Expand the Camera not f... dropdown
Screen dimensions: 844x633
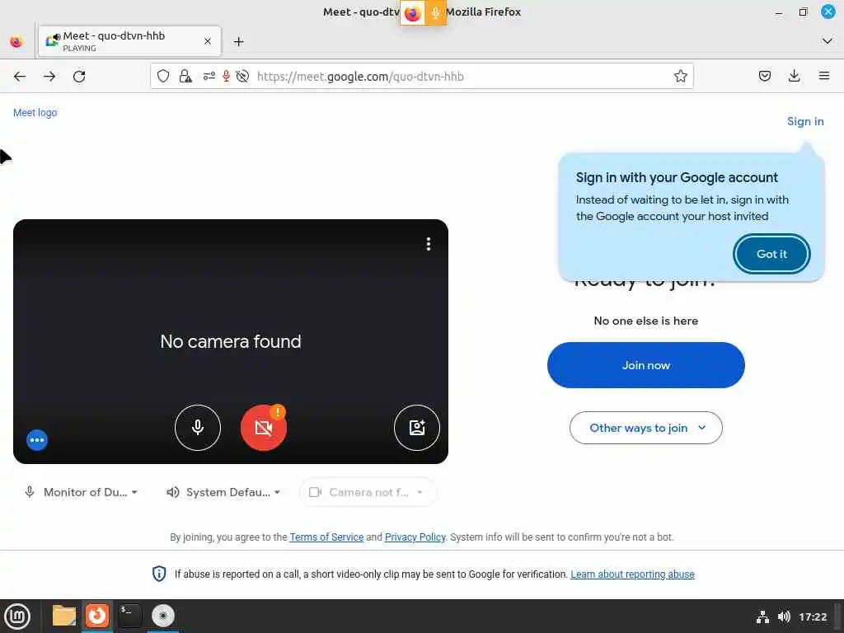click(368, 492)
